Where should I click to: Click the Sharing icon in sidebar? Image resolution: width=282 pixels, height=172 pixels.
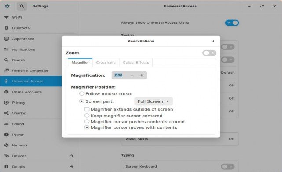(x=6, y=113)
